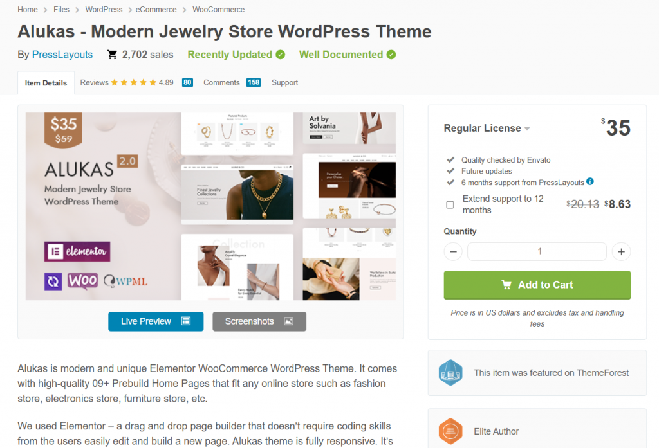Decrease quantity with the minus button
This screenshot has width=659, height=448.
coord(453,251)
